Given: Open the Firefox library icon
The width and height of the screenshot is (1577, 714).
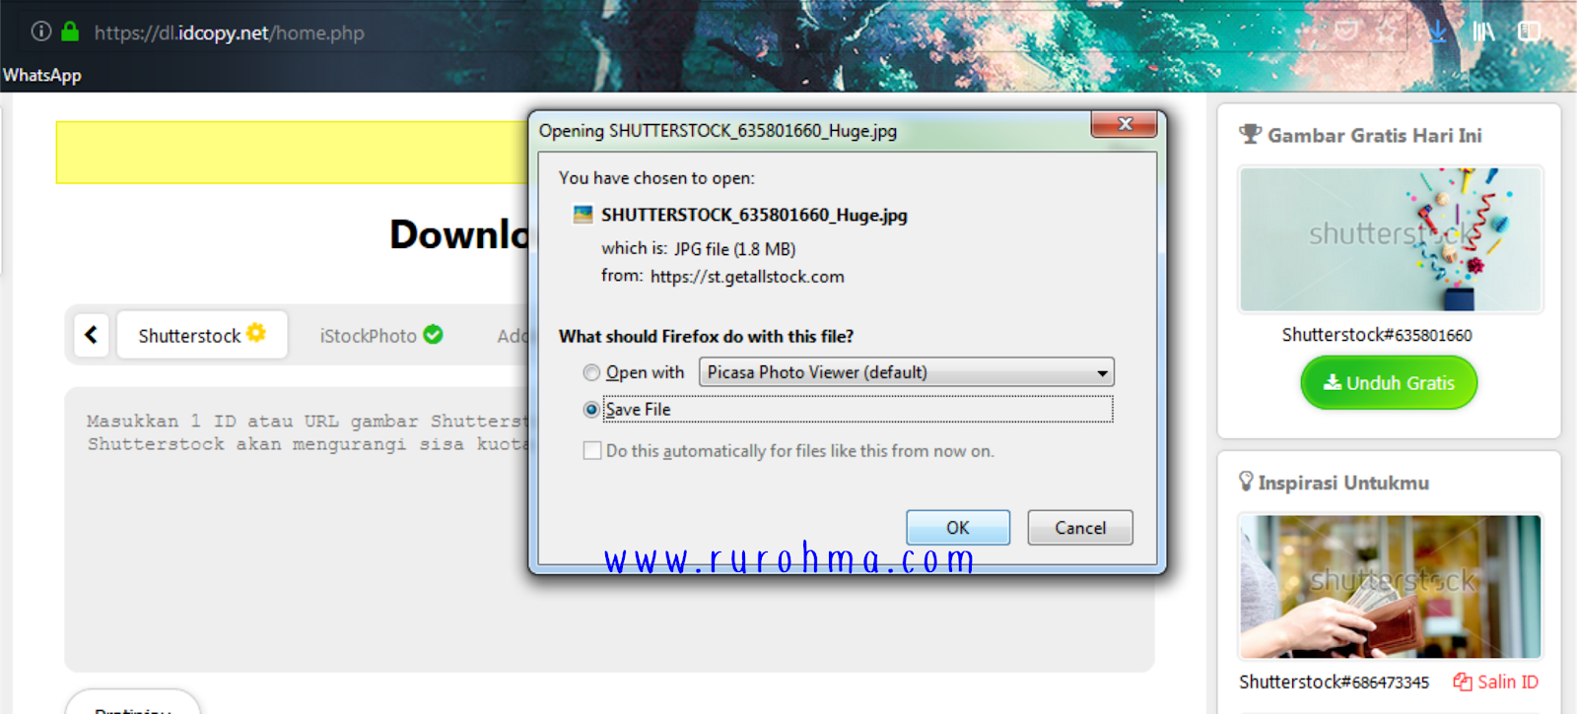Looking at the screenshot, I should click(1483, 32).
